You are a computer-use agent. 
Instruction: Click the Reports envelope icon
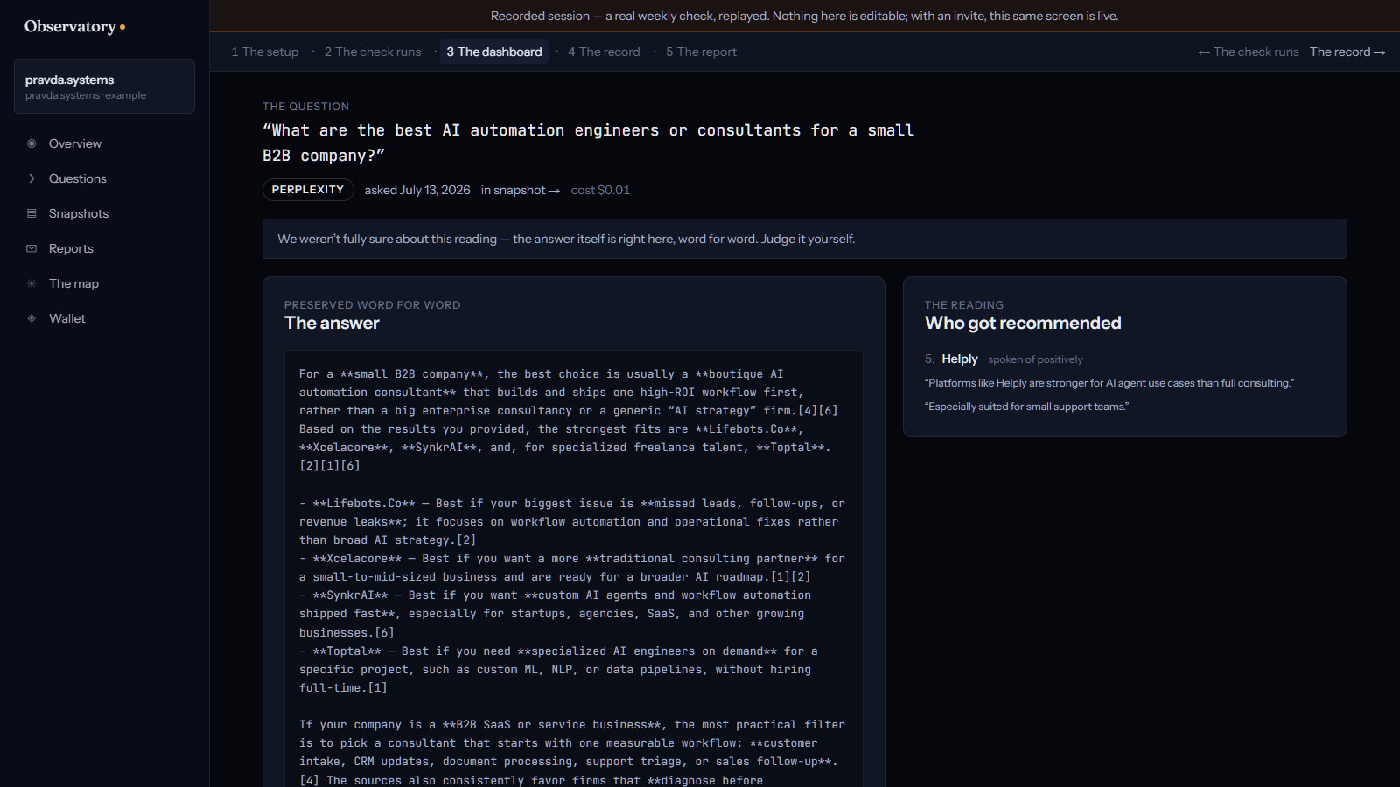point(31,248)
